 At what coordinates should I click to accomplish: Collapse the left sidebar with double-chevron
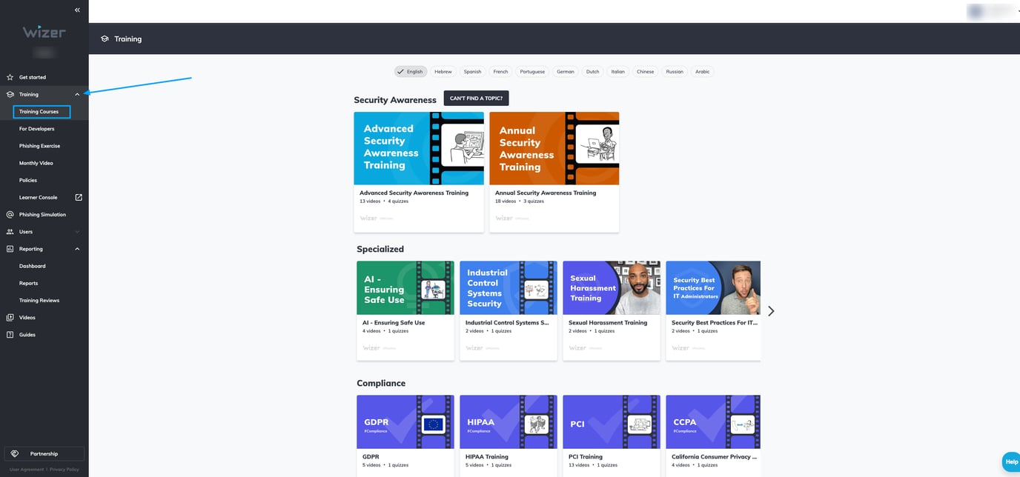(76, 10)
